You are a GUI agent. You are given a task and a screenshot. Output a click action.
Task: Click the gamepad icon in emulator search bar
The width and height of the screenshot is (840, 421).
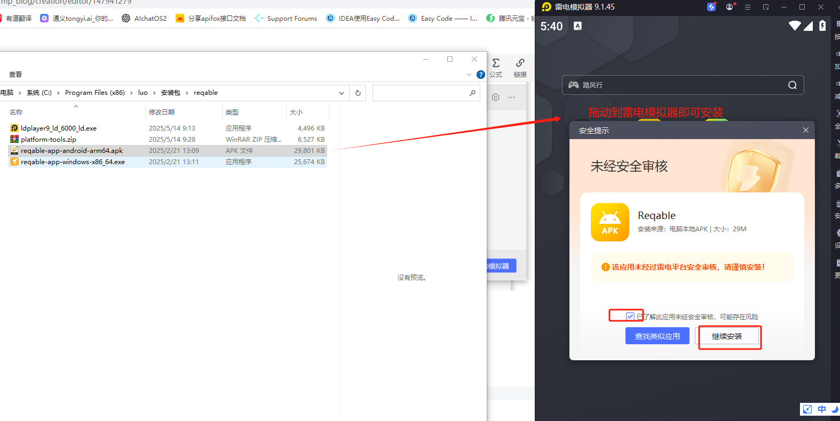[x=573, y=85]
